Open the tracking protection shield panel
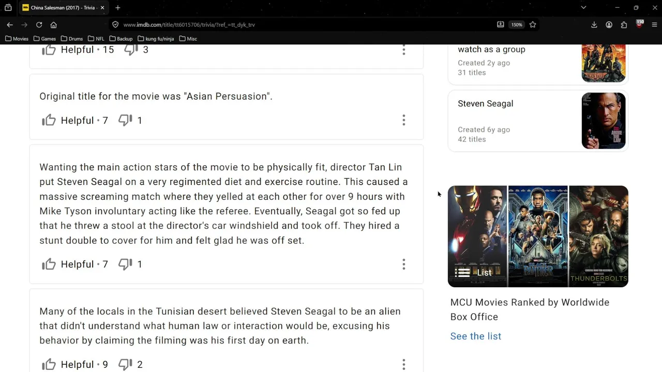Viewport: 662px width, 372px height. (x=115, y=25)
